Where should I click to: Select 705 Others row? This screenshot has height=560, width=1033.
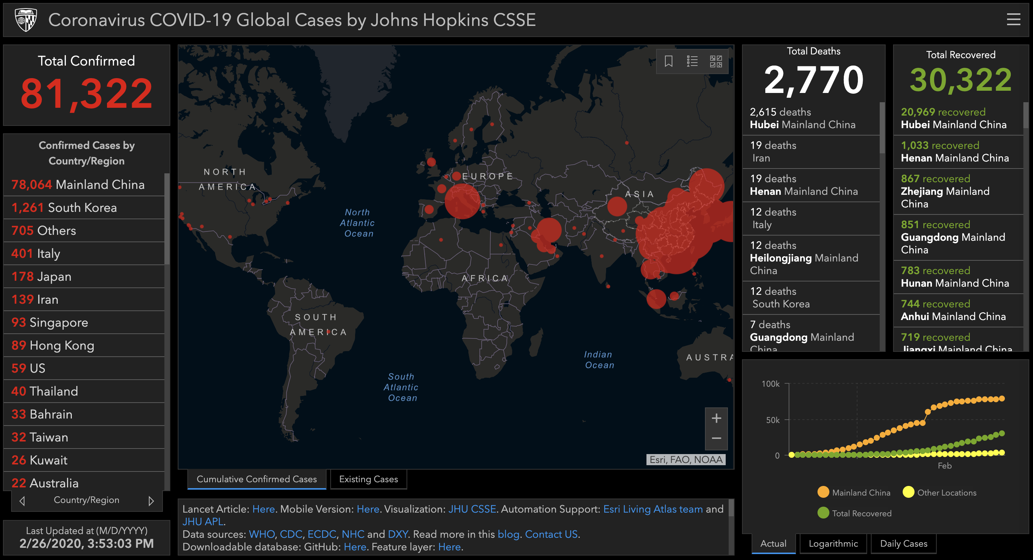coord(84,230)
